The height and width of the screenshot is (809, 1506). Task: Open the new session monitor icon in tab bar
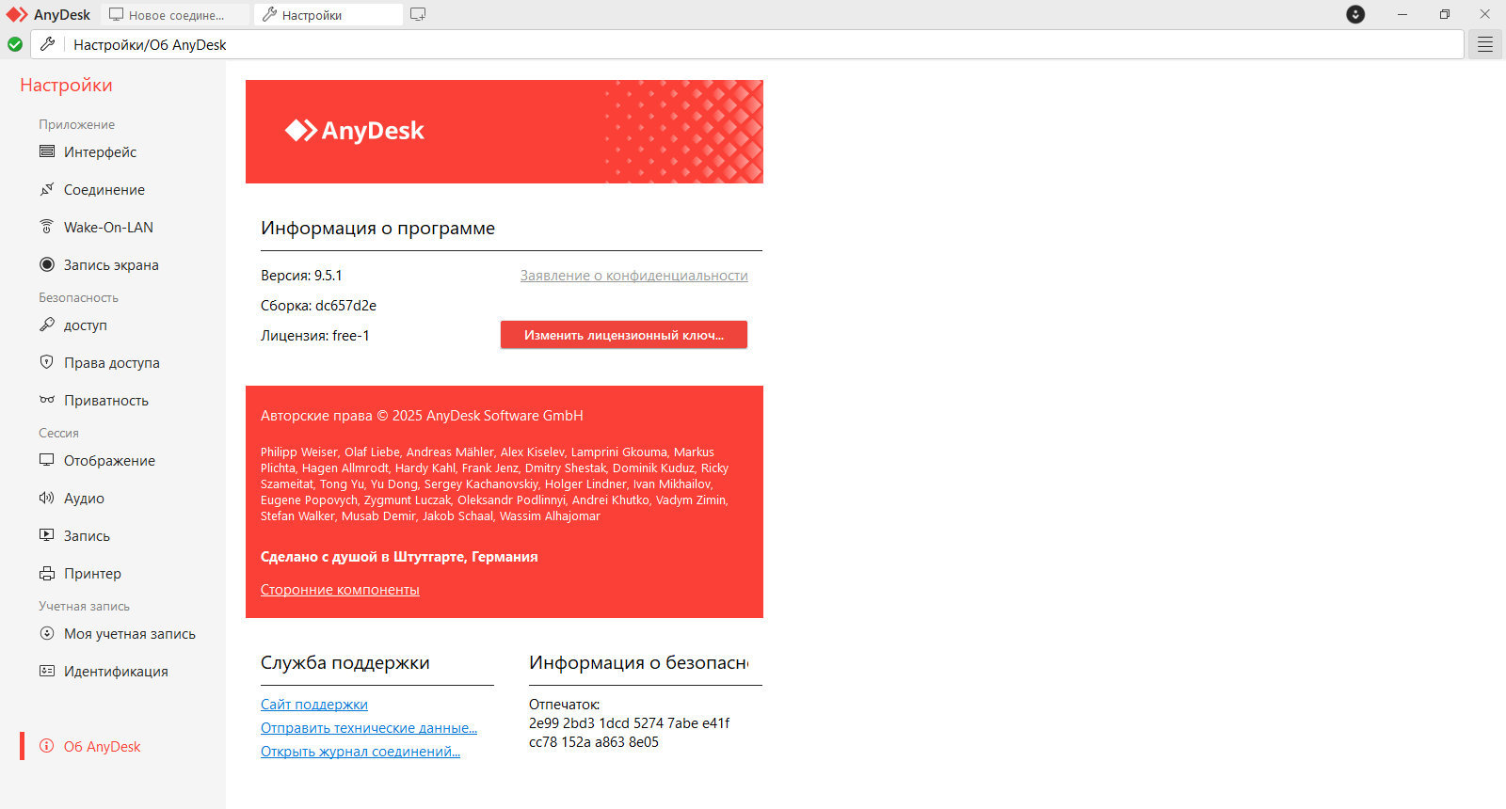point(418,15)
